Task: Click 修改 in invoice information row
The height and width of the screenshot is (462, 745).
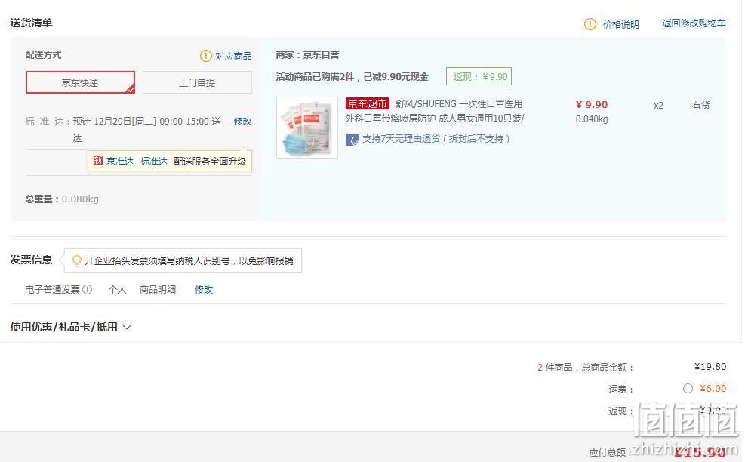Action: click(204, 289)
